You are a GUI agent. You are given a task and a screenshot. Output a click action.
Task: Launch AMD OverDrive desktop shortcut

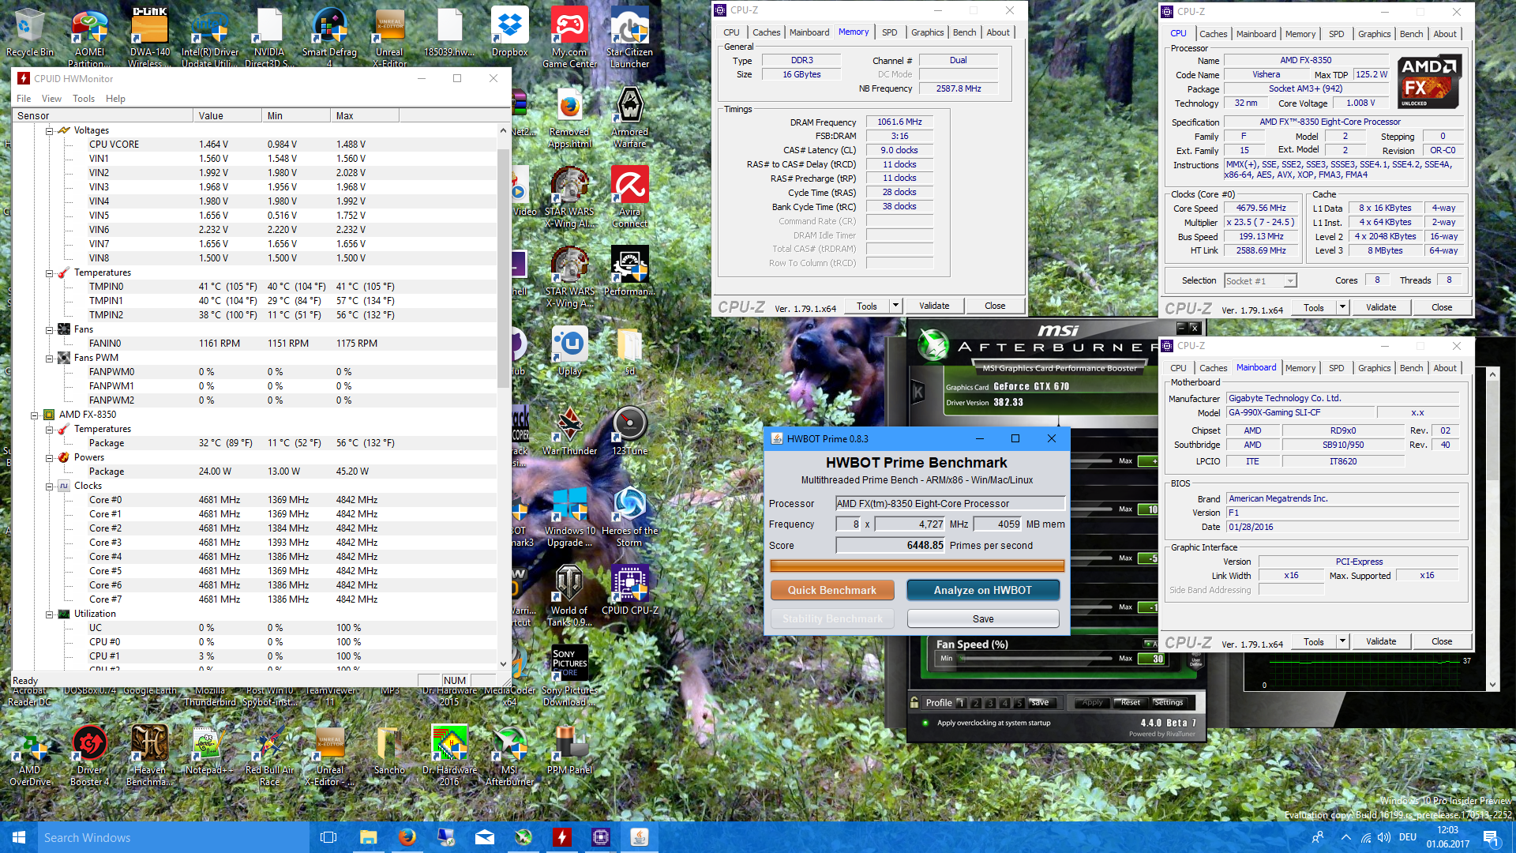(30, 755)
